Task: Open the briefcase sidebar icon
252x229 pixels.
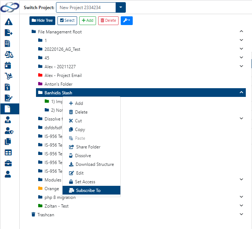Action: [8, 163]
